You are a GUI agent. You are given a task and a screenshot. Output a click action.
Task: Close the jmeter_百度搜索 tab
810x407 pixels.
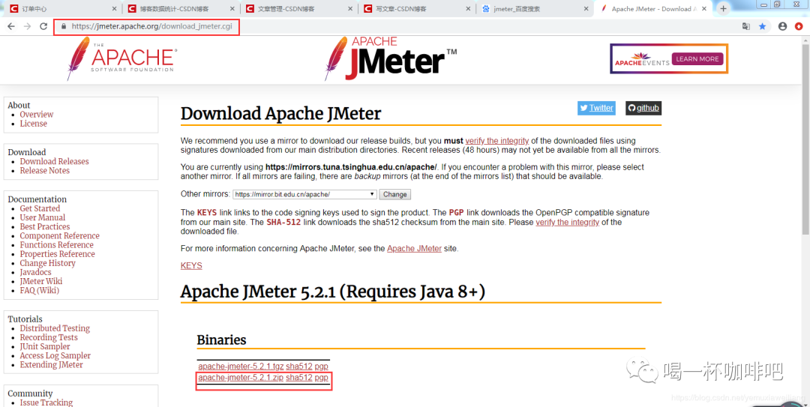pyautogui.click(x=586, y=9)
